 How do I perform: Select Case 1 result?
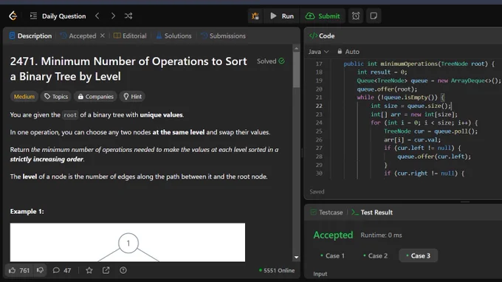point(332,255)
